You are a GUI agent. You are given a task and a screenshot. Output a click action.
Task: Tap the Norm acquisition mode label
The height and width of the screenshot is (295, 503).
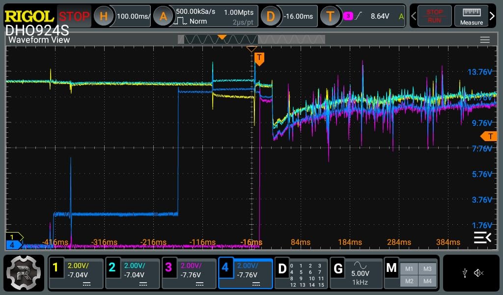(198, 22)
